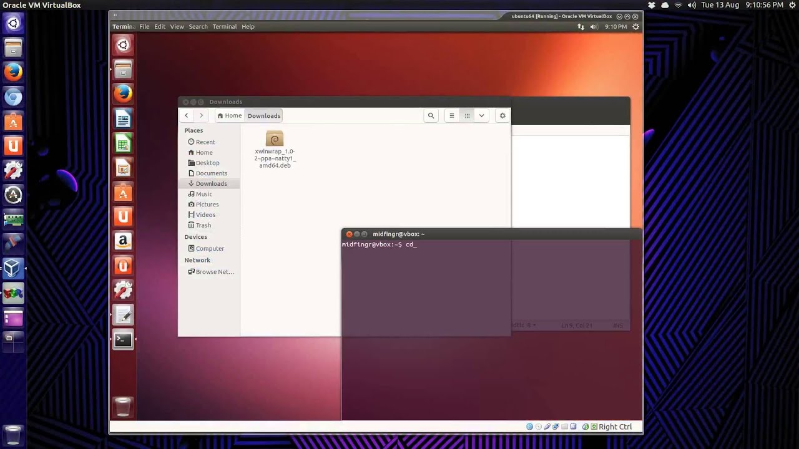Open the Search menu

(199, 27)
